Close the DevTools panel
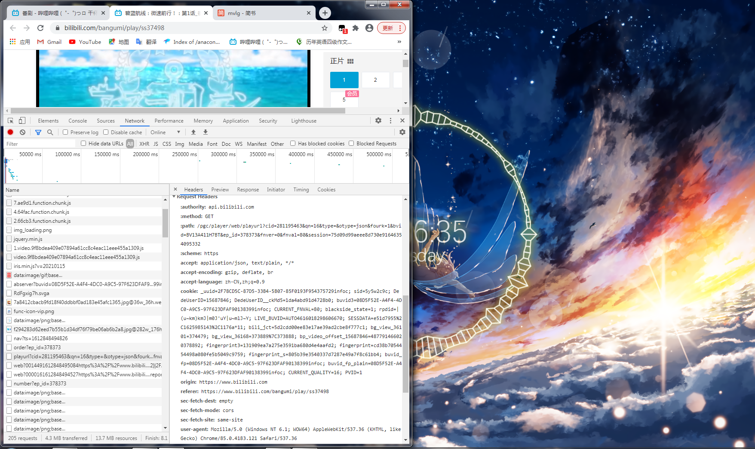The width and height of the screenshot is (755, 449). (x=402, y=121)
